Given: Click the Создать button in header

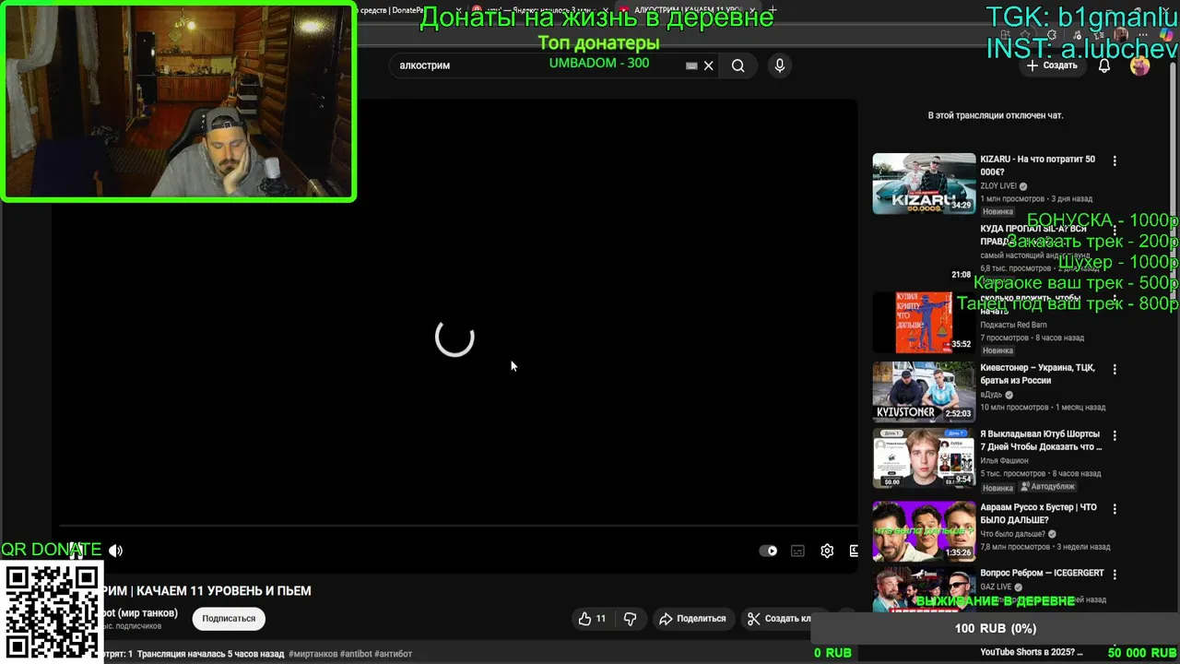Looking at the screenshot, I should coord(1052,65).
